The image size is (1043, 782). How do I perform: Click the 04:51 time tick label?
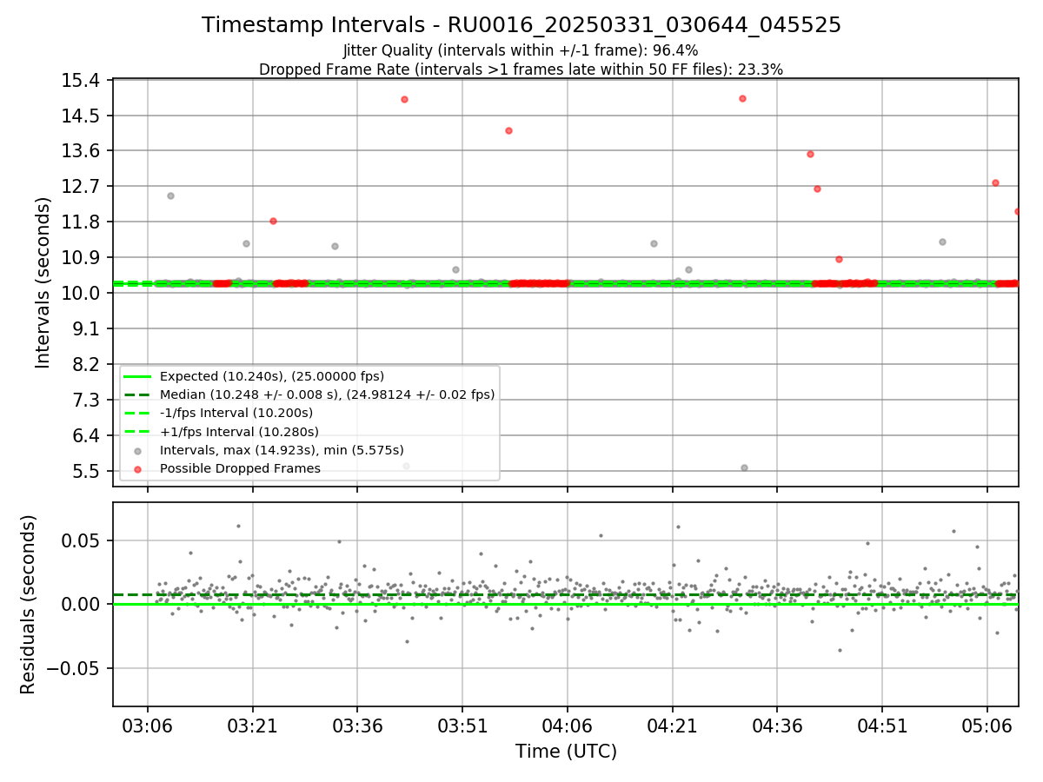click(882, 725)
